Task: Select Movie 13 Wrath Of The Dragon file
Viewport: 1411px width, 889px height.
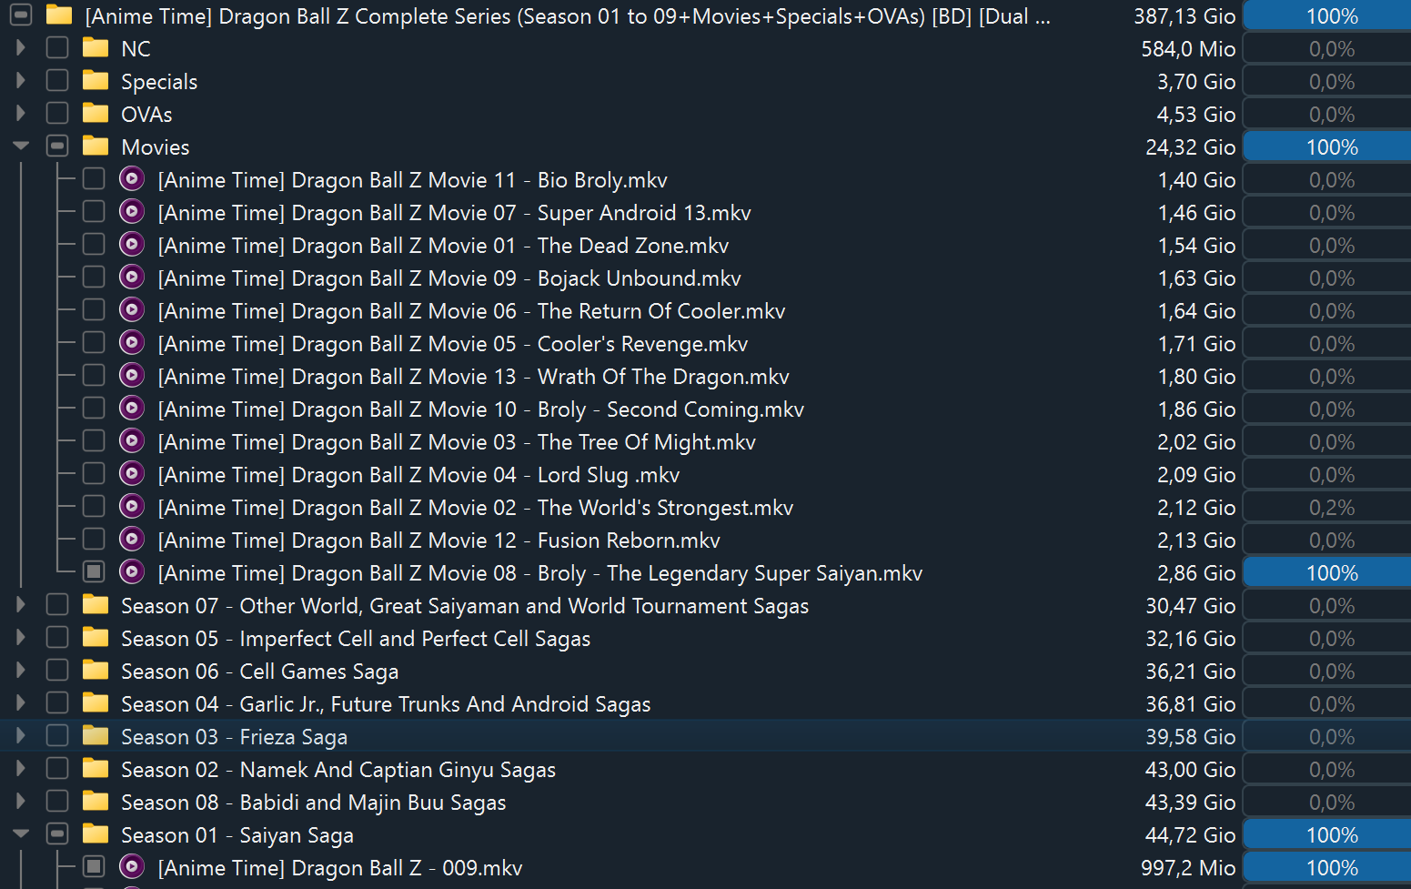Action: click(473, 376)
